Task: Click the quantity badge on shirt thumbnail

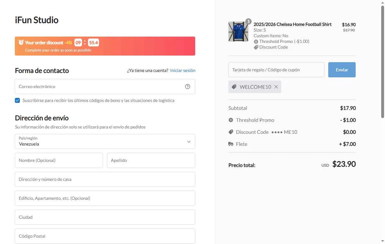Action: [248, 21]
